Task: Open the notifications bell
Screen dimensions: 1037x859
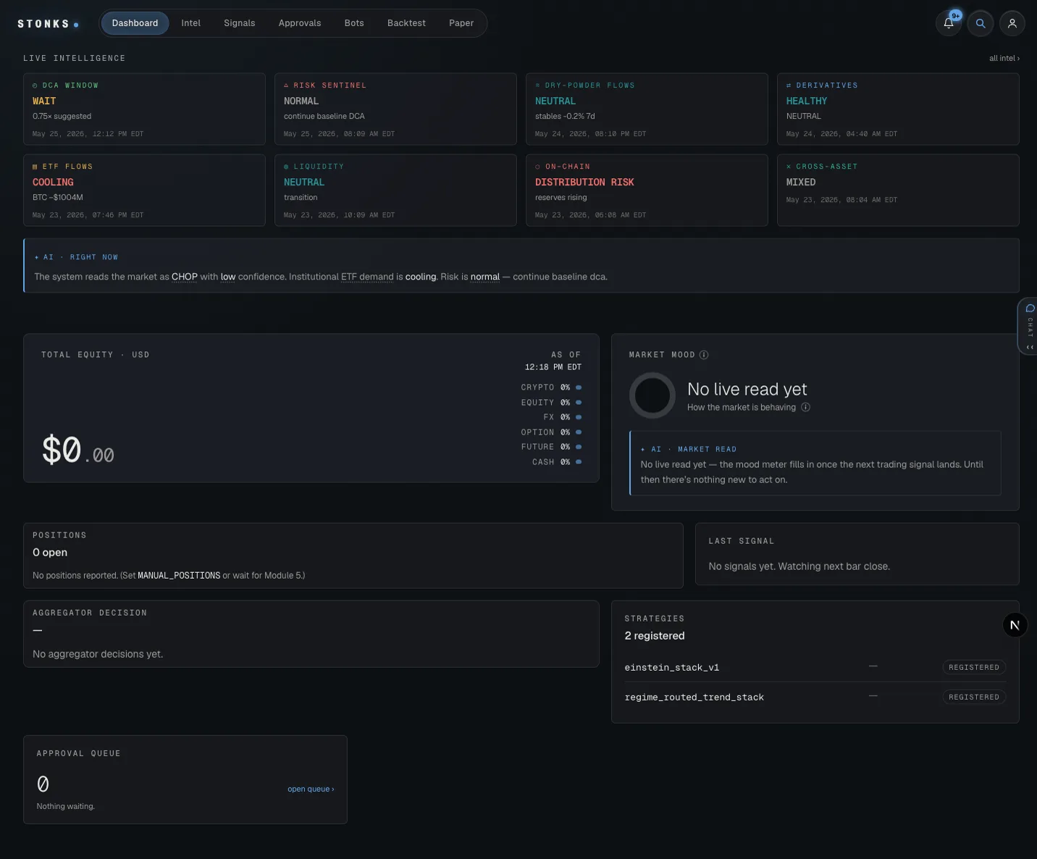Action: [949, 23]
